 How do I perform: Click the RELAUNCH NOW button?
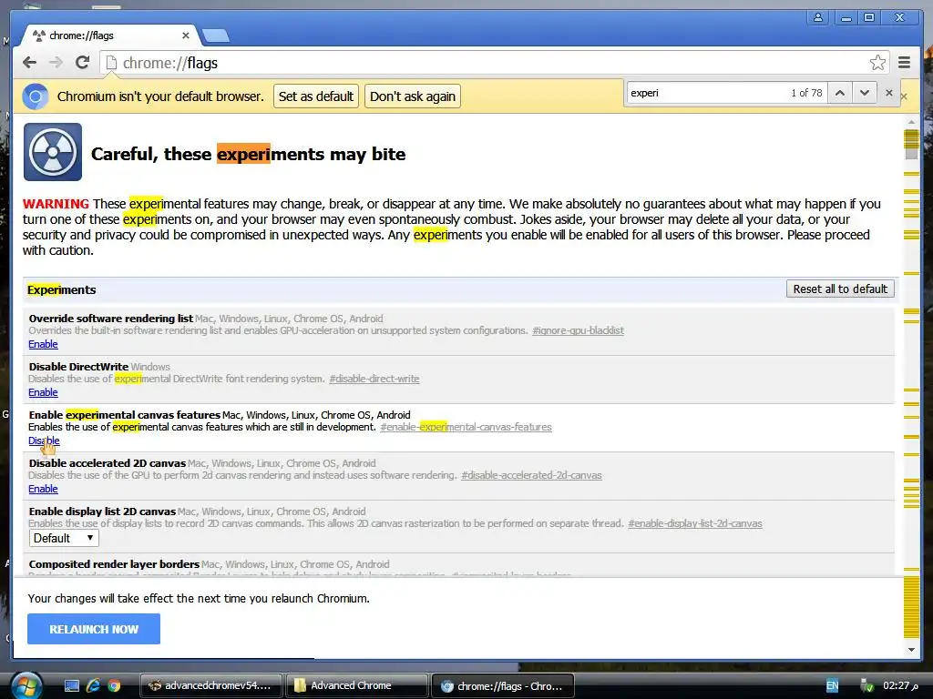94,629
